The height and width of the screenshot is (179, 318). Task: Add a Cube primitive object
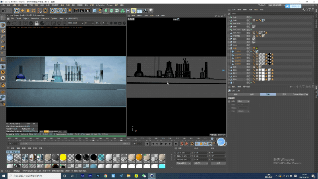(x=95, y=11)
